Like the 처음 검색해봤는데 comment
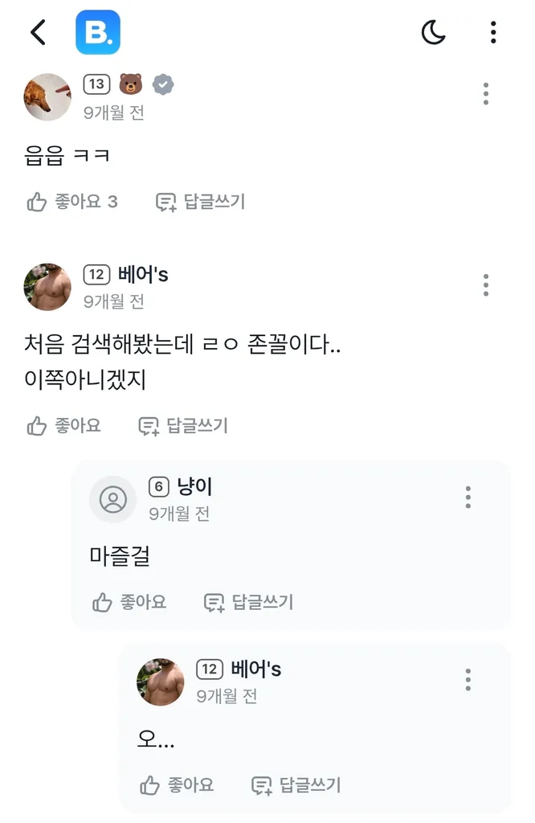The height and width of the screenshot is (823, 535). tap(37, 426)
